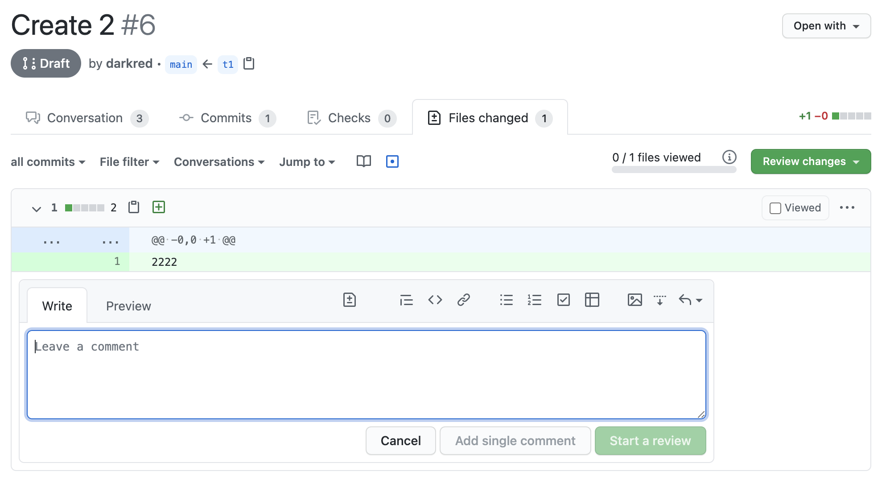Add a task list to comment
This screenshot has width=890, height=504.
(x=563, y=300)
